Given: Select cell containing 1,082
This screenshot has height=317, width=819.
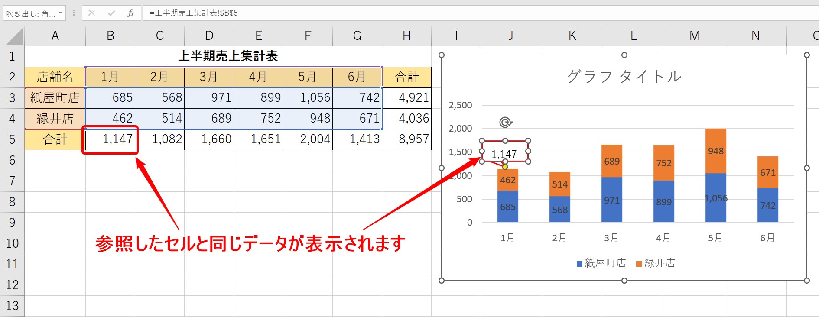Looking at the screenshot, I should pyautogui.click(x=159, y=139).
